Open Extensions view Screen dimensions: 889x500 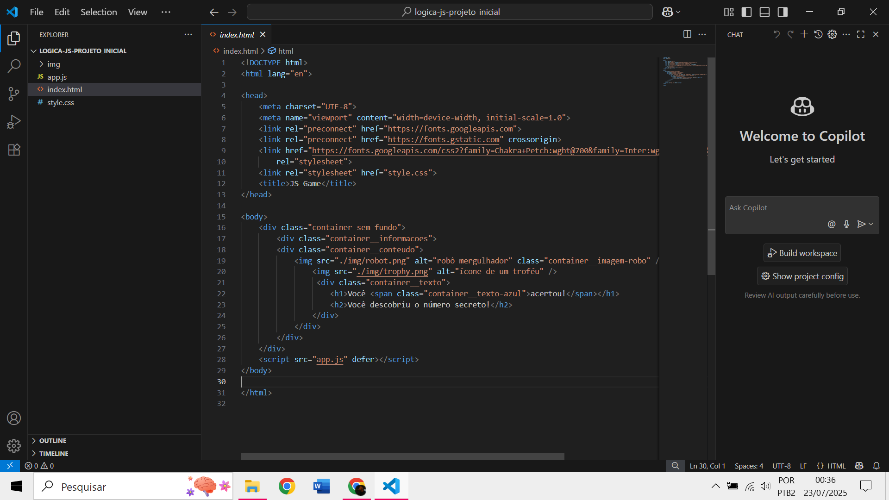[14, 150]
